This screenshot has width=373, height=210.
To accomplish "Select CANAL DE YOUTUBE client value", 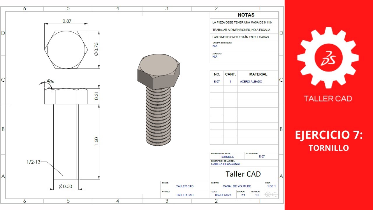I will coord(237,186).
